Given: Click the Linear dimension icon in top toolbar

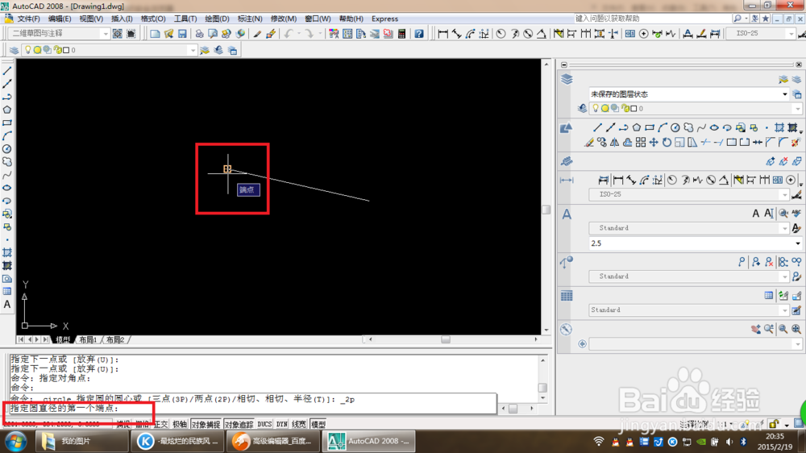Looking at the screenshot, I should coord(443,34).
